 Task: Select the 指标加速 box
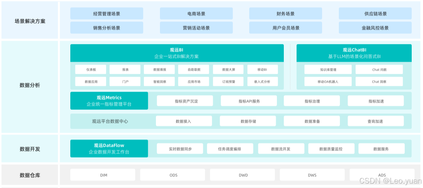[x=376, y=101]
